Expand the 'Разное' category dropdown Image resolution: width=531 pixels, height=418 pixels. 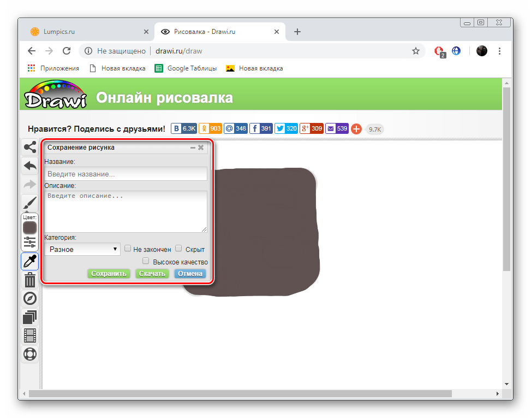82,249
